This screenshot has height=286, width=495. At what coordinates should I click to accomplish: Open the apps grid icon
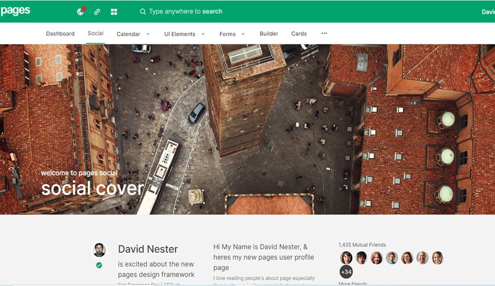click(114, 12)
